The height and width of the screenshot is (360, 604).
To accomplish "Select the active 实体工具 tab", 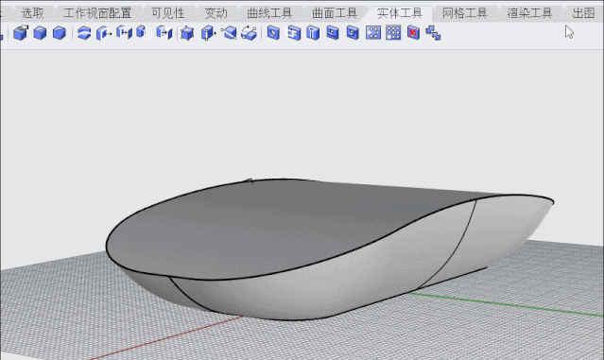I will click(400, 13).
